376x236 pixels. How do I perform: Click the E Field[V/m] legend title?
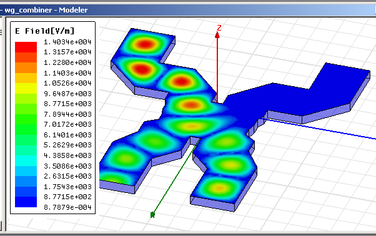coord(45,31)
